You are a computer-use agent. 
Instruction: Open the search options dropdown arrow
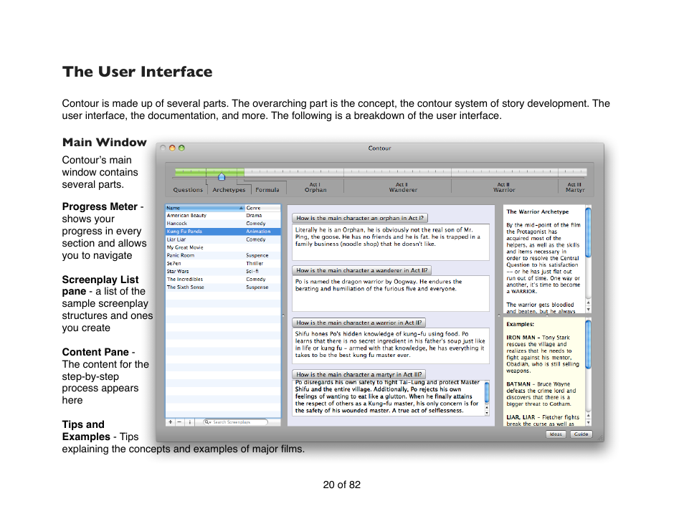tap(211, 421)
